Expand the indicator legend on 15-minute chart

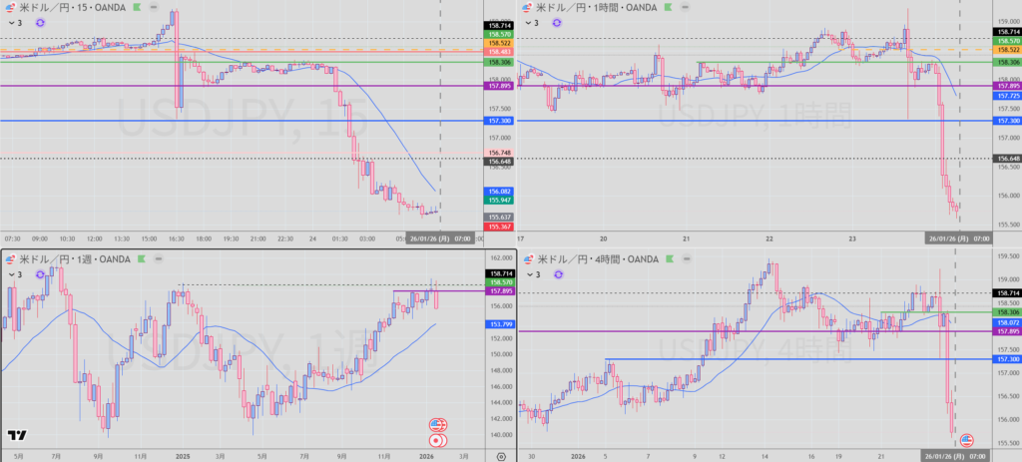[x=12, y=22]
